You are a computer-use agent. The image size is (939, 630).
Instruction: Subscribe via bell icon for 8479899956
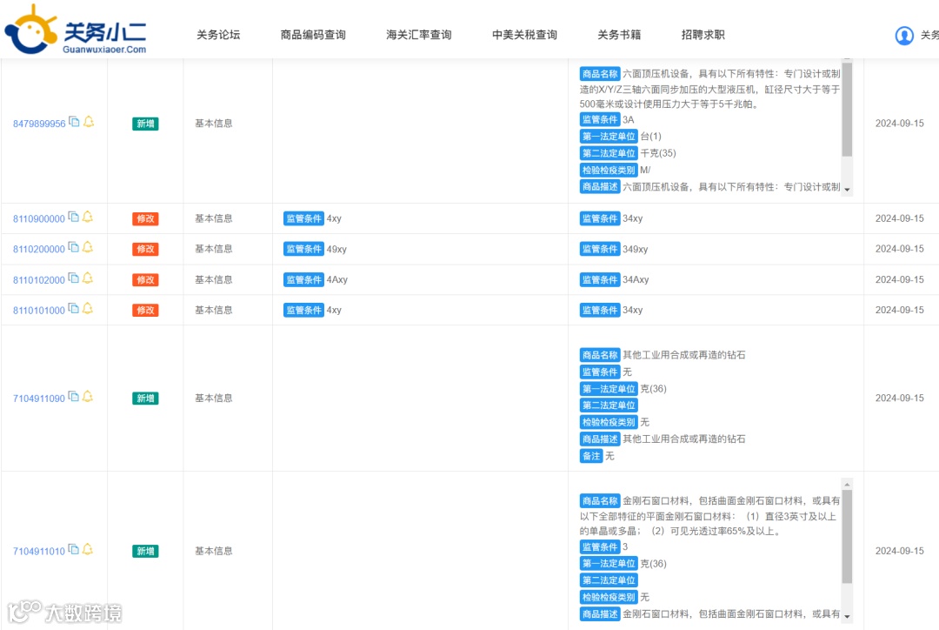click(x=89, y=122)
